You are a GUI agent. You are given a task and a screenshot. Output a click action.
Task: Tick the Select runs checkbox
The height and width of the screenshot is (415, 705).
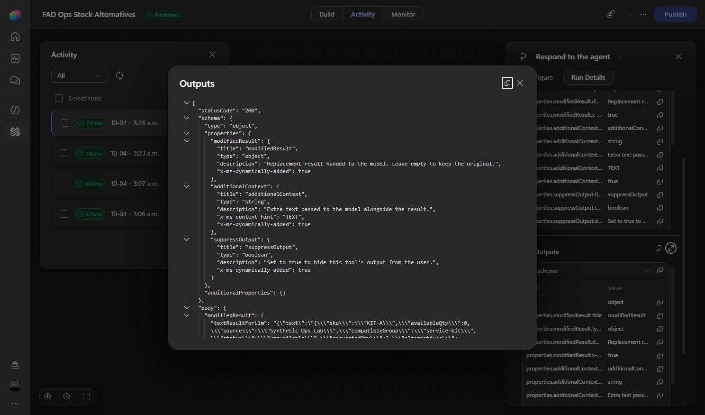pyautogui.click(x=59, y=98)
